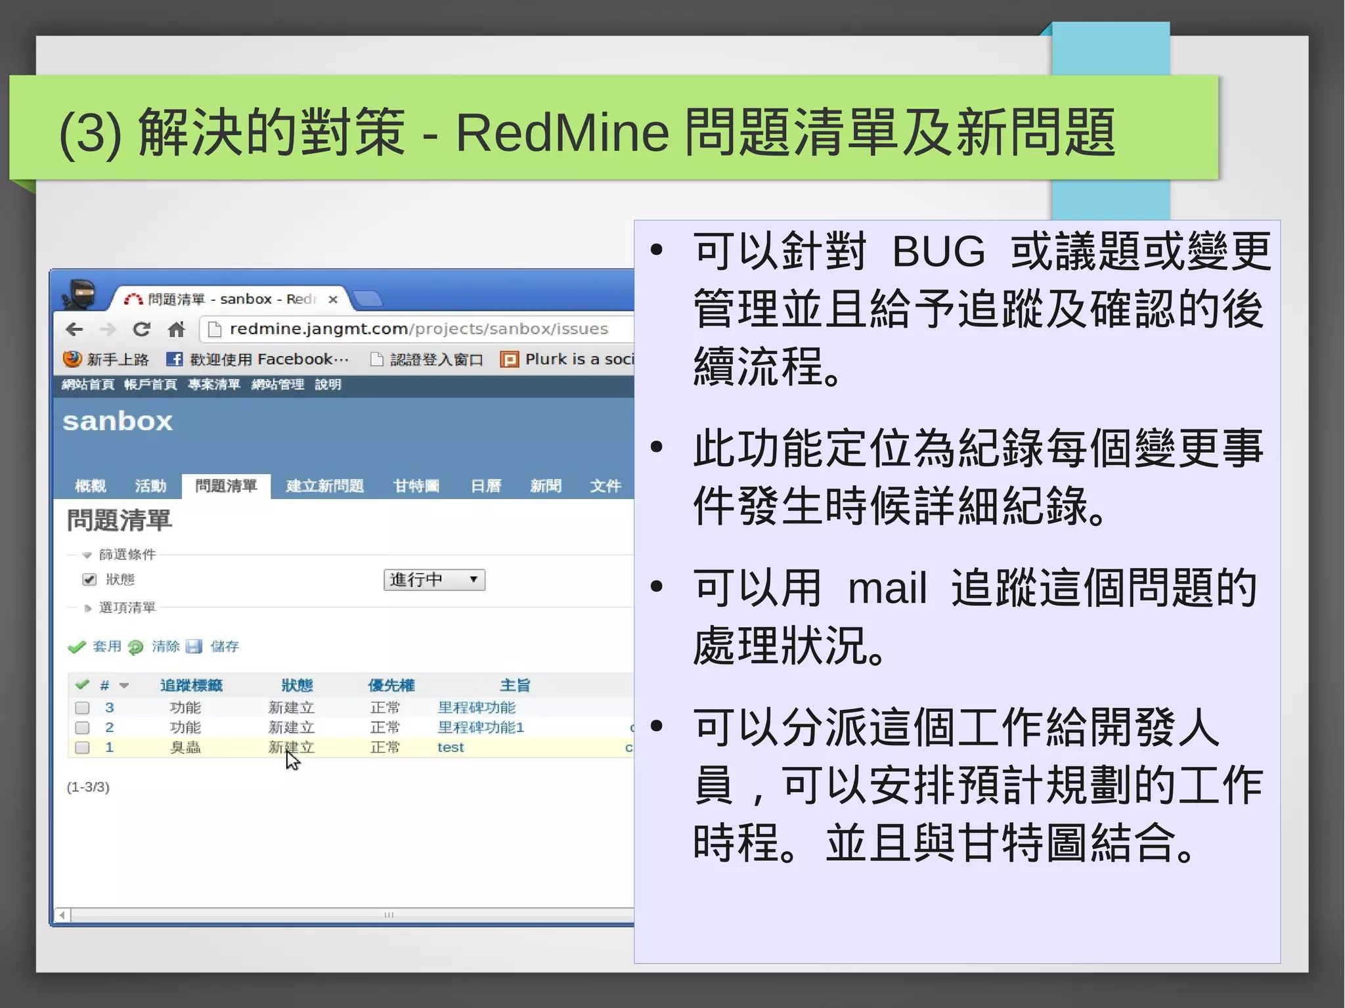Click the ninja avatar icon in browser corner
1345x1008 pixels.
[x=80, y=294]
